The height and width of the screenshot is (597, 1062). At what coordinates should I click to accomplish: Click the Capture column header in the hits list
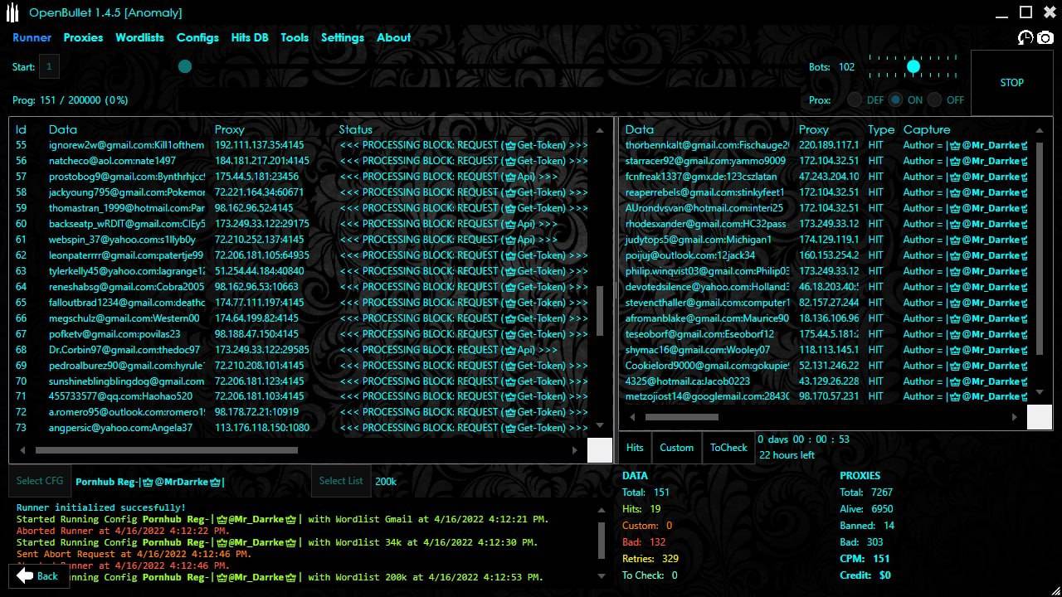point(927,129)
